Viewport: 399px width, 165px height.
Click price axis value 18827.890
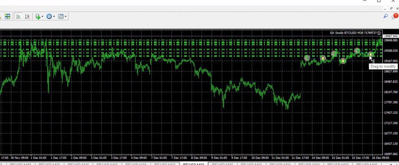point(391,71)
